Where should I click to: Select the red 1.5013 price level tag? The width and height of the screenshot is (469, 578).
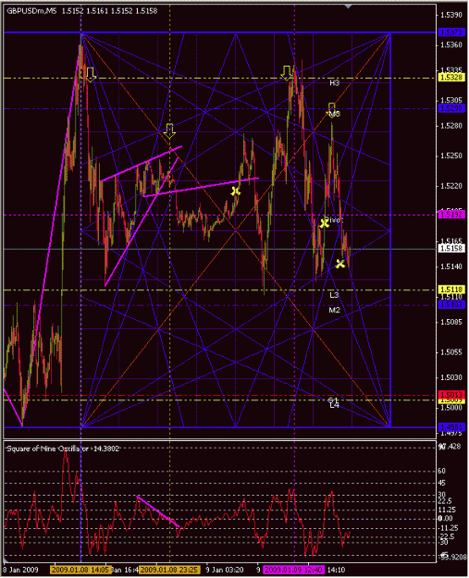pyautogui.click(x=452, y=394)
